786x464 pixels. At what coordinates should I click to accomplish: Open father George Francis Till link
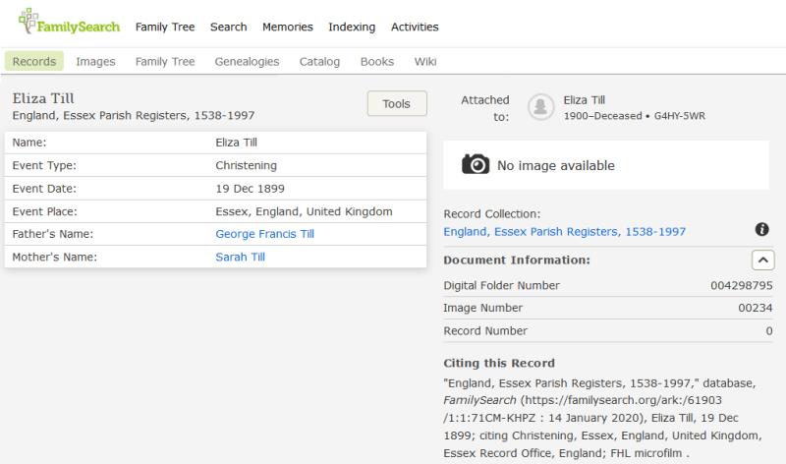[x=264, y=234]
